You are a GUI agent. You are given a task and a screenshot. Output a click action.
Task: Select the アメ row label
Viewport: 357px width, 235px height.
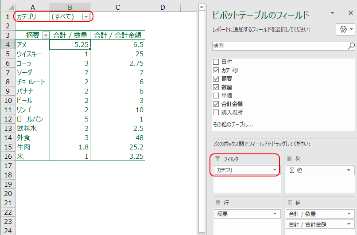[x=32, y=45]
